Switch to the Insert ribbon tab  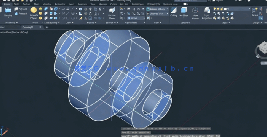click(72, 4)
